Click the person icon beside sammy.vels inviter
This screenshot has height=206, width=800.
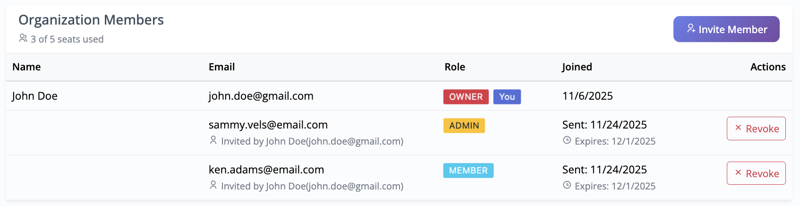[213, 140]
